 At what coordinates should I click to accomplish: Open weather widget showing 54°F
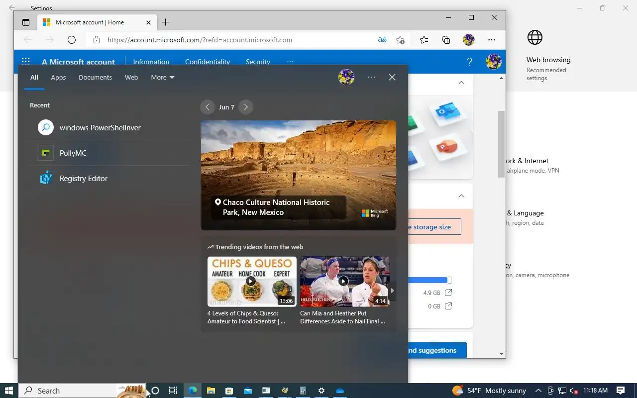point(489,391)
